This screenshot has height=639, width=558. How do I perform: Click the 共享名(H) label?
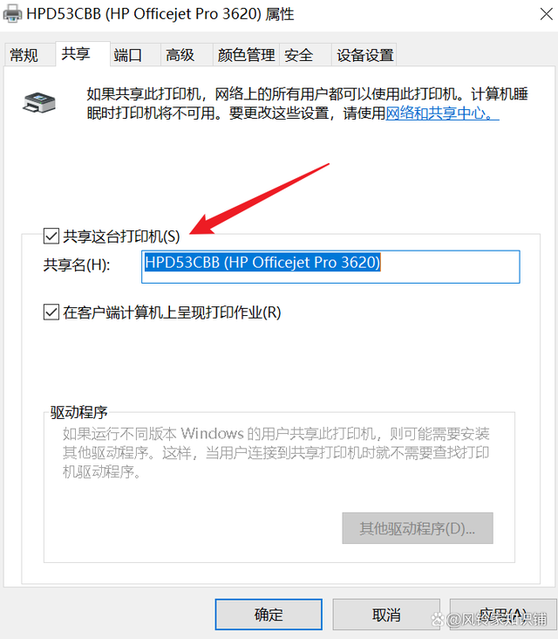pyautogui.click(x=77, y=265)
